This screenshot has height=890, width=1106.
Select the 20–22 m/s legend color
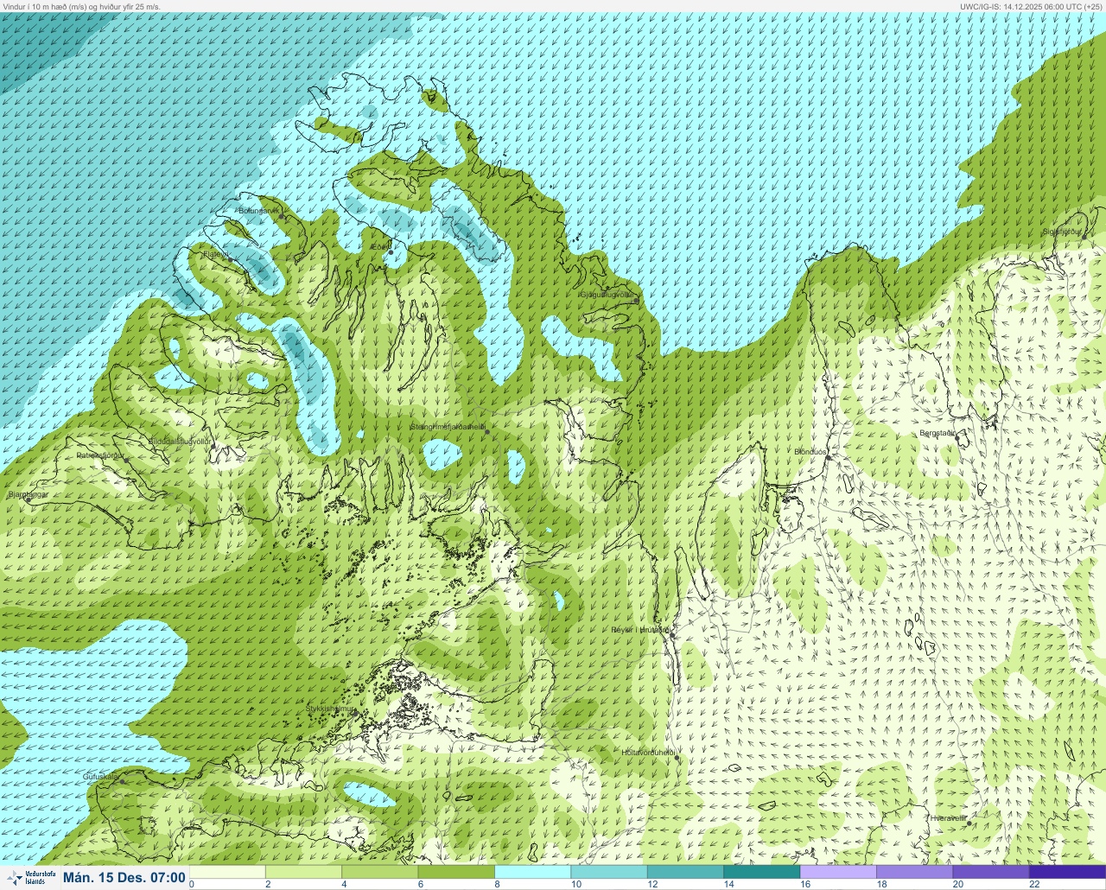click(990, 872)
